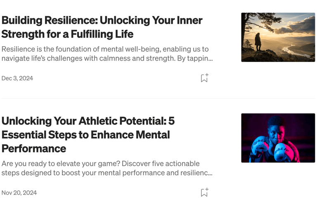This screenshot has width=317, height=211.
Task: Click the sunset hilltop silhouette thumbnail
Action: point(278,37)
